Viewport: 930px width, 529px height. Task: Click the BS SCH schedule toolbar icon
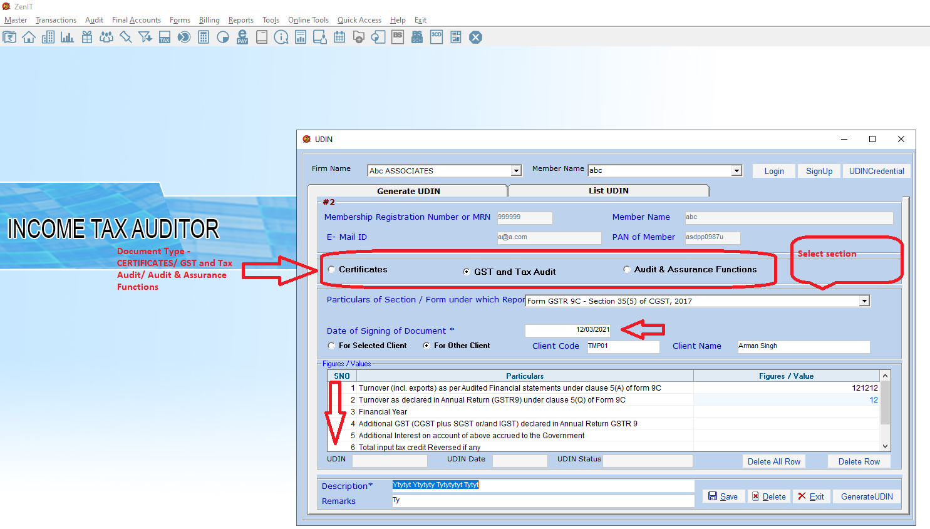click(x=417, y=38)
